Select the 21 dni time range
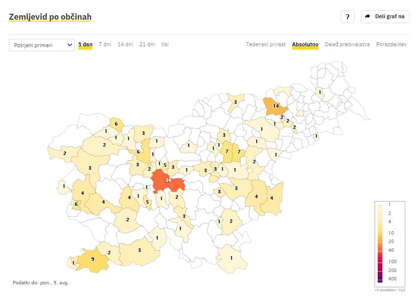420x304 pixels. click(x=147, y=44)
